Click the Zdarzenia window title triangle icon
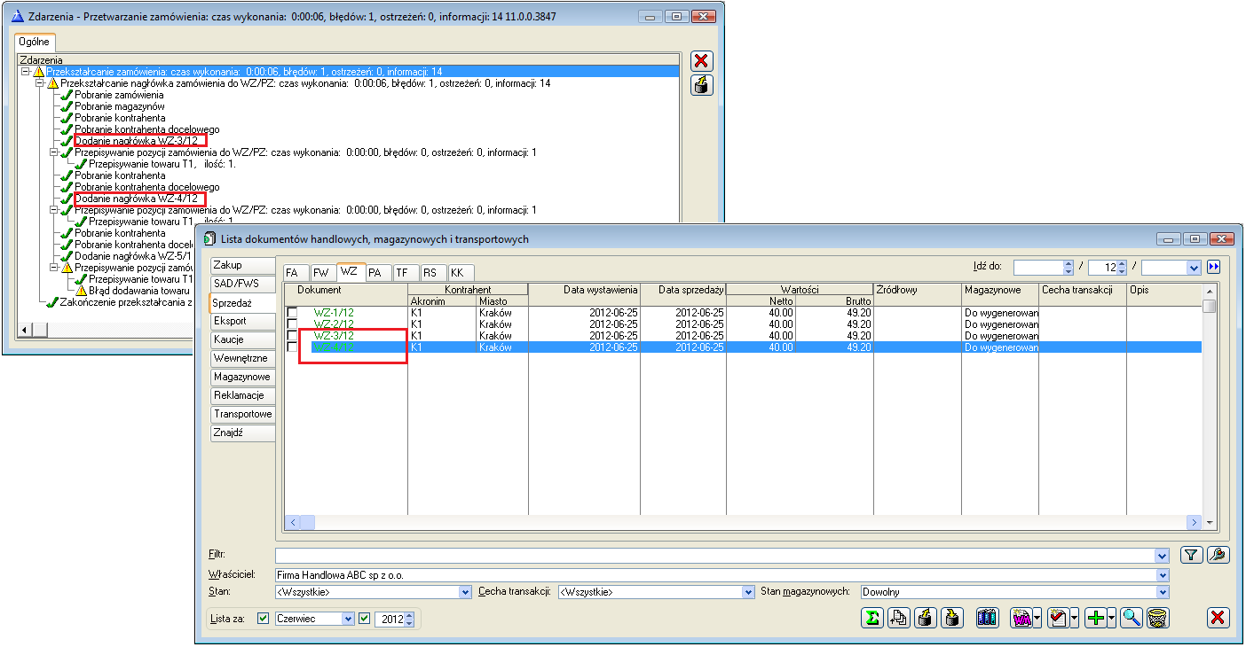 (x=16, y=16)
